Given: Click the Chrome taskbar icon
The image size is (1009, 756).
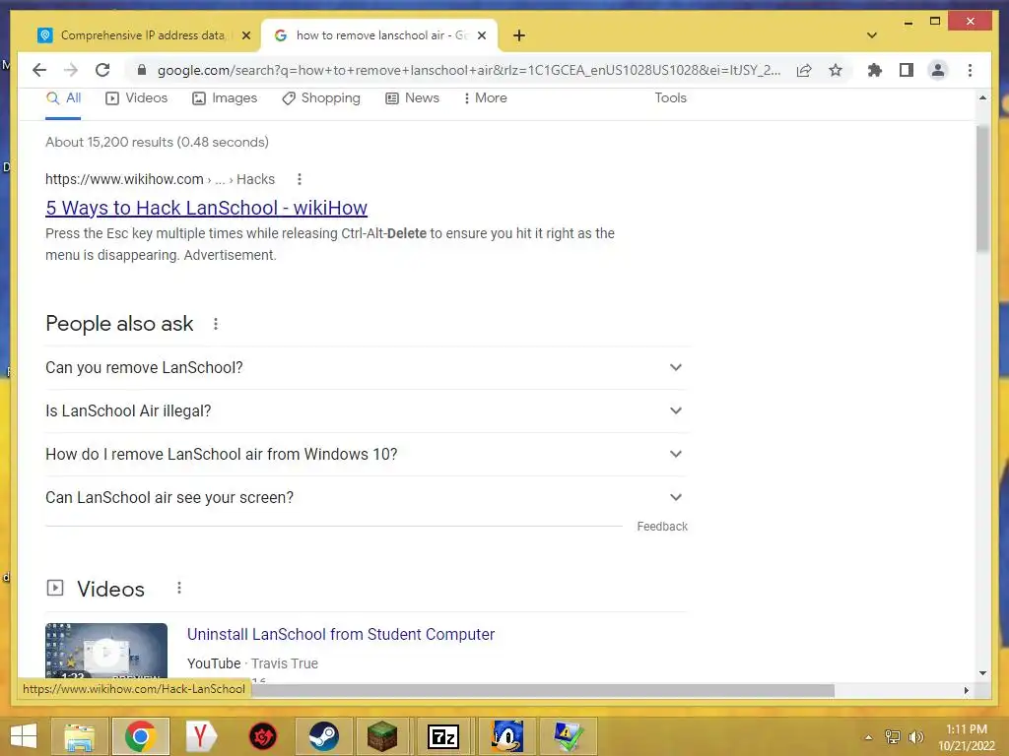Looking at the screenshot, I should (x=140, y=736).
